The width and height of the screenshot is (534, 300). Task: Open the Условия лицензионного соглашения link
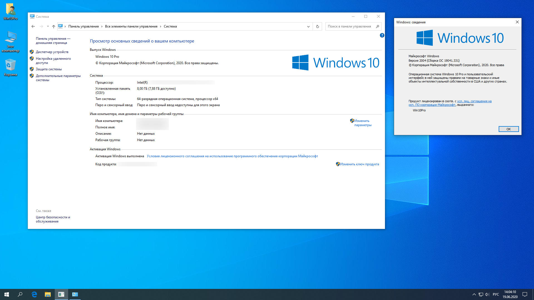(x=232, y=156)
